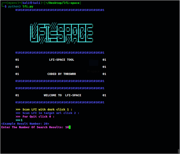Click the kali@kali username in prompt

coord(31,3)
